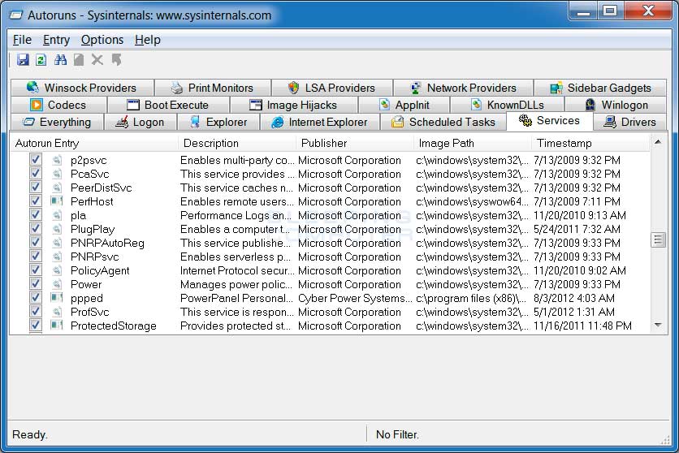
Task: Toggle the ProfSvc checkbox
Action: click(x=36, y=312)
